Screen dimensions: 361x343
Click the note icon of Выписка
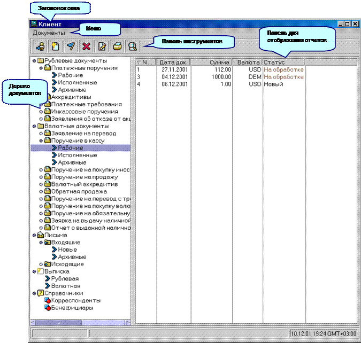click(x=41, y=271)
